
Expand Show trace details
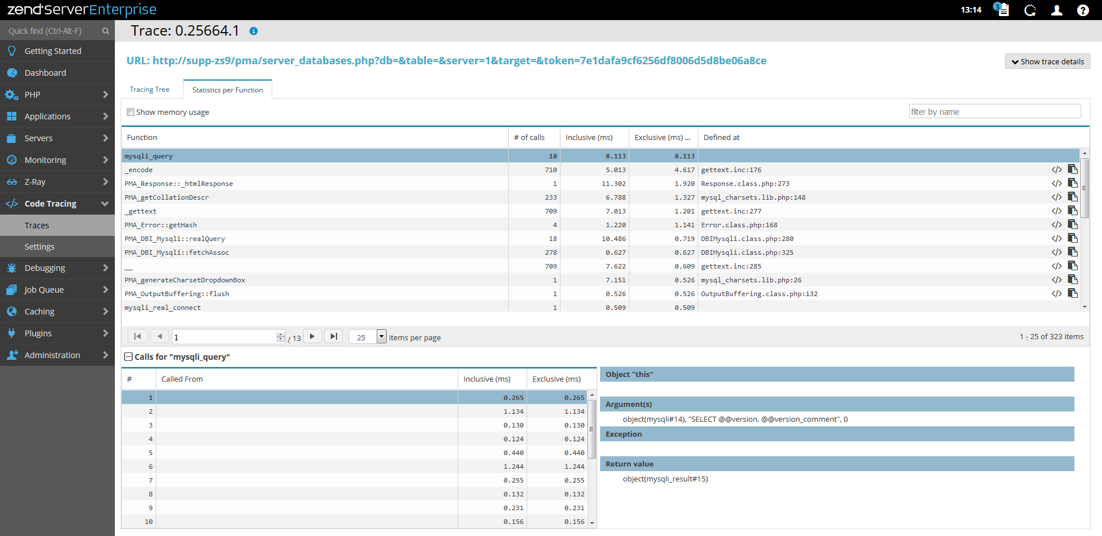(x=1047, y=61)
